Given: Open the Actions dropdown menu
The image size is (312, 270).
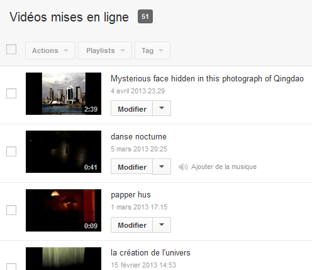Looking at the screenshot, I should 50,50.
